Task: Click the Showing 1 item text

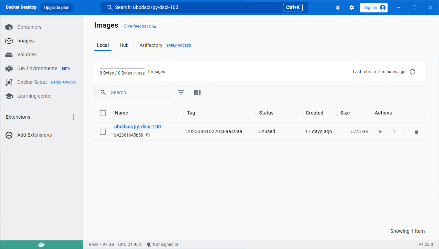Action: click(x=408, y=231)
